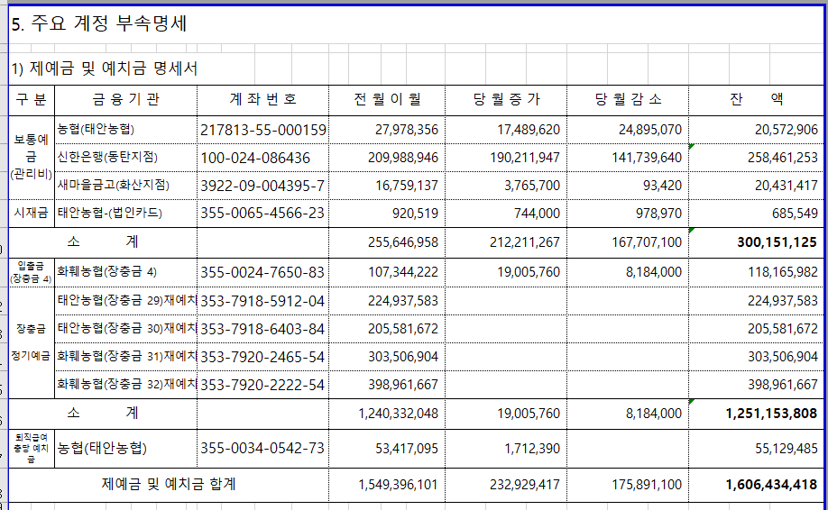Select the 제예금 및 예치금 합계 row label
The width and height of the screenshot is (828, 510).
click(169, 484)
